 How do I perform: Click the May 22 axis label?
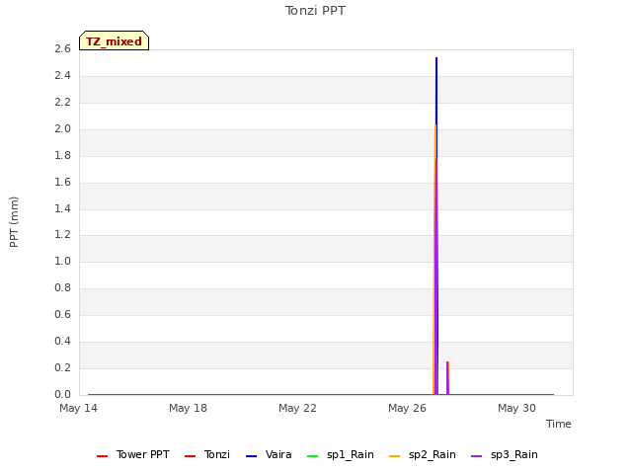(x=297, y=408)
